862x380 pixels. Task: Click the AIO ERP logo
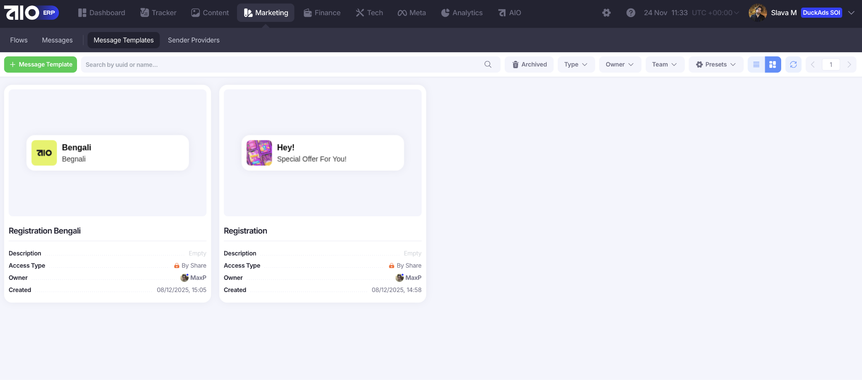click(31, 13)
